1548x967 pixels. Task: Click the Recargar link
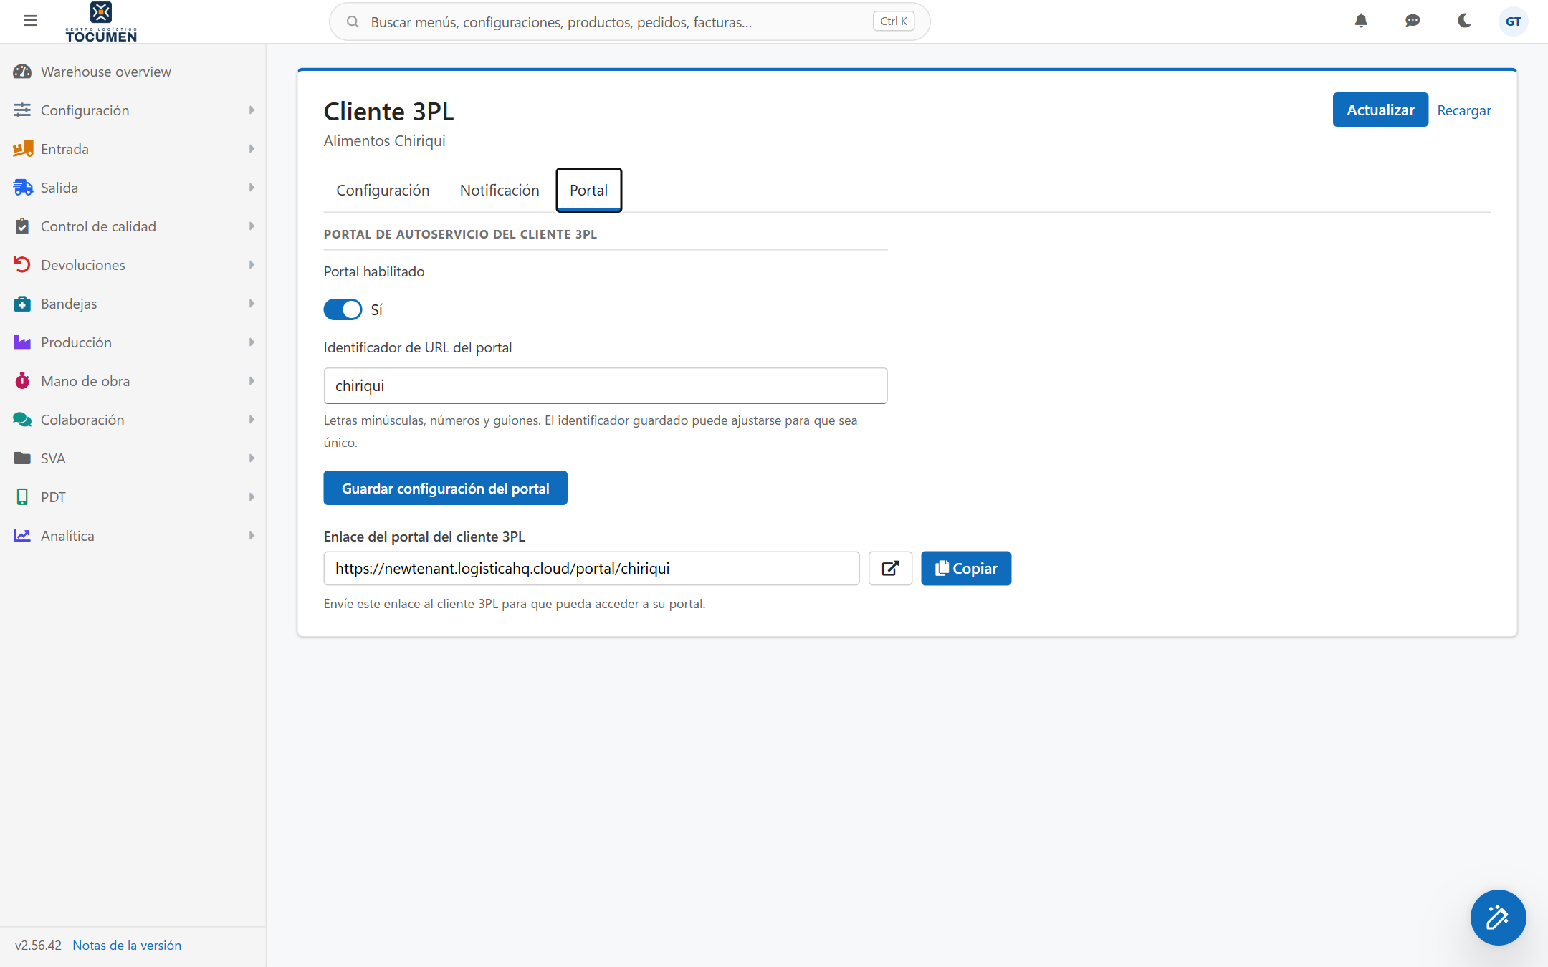pyautogui.click(x=1463, y=110)
